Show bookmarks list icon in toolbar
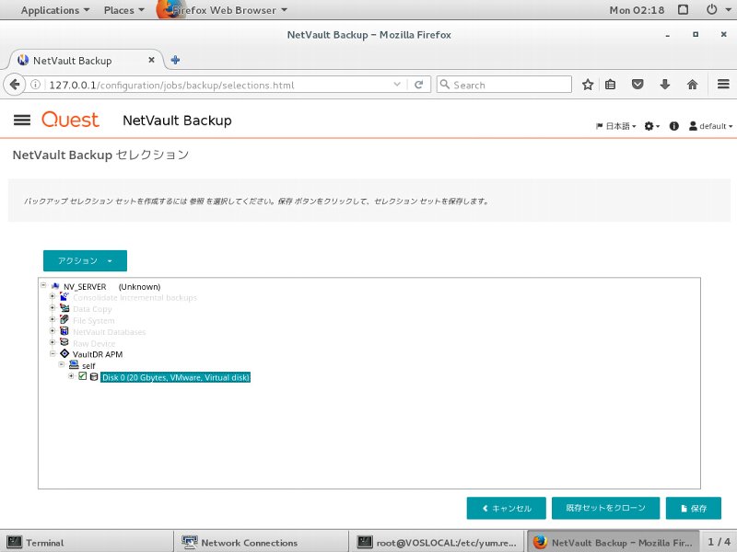 610,85
